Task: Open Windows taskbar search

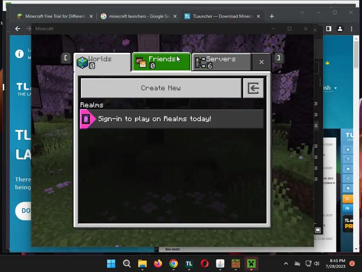Action: [127, 263]
